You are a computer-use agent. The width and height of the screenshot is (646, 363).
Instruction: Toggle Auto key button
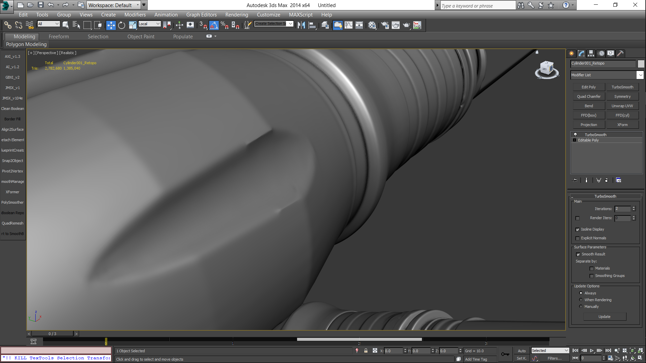tap(522, 351)
